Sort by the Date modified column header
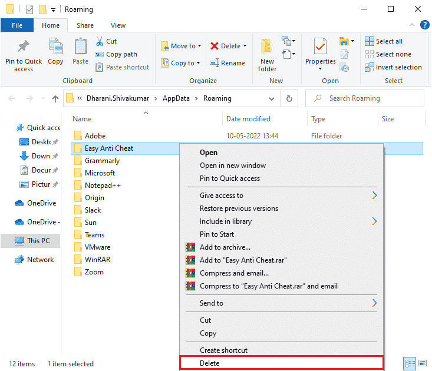The image size is (432, 371). (248, 119)
